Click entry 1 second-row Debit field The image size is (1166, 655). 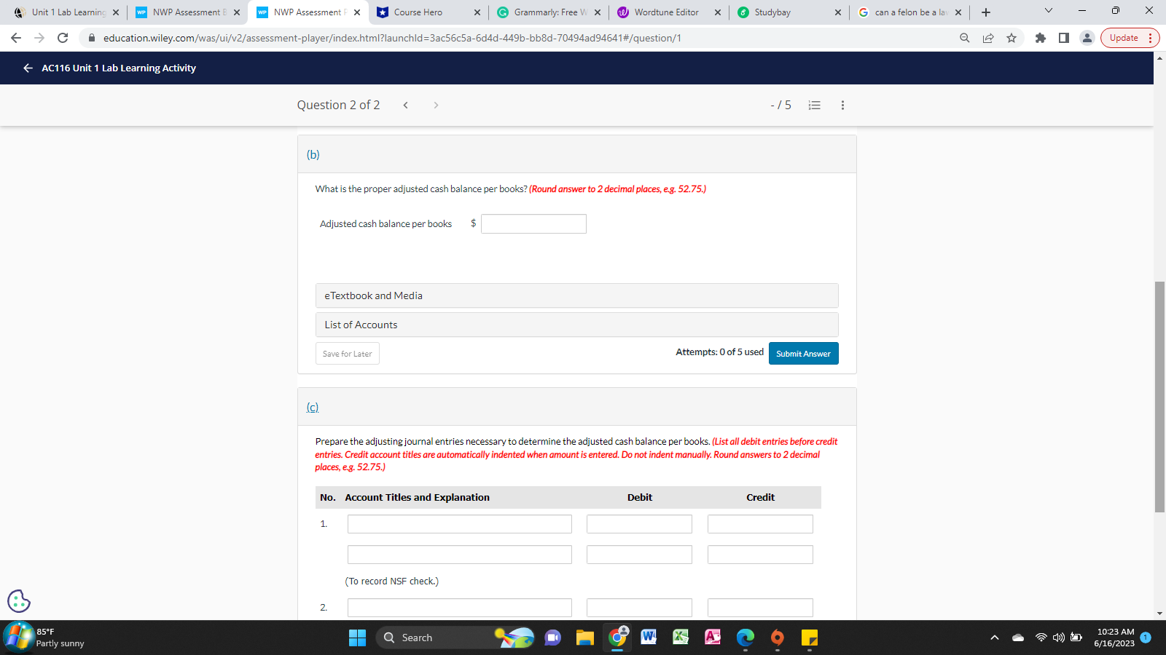(x=639, y=555)
